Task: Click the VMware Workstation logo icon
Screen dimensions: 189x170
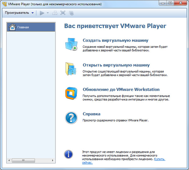Action: tap(71, 93)
